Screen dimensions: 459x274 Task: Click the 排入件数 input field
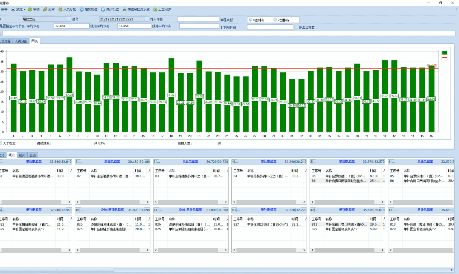click(198, 19)
